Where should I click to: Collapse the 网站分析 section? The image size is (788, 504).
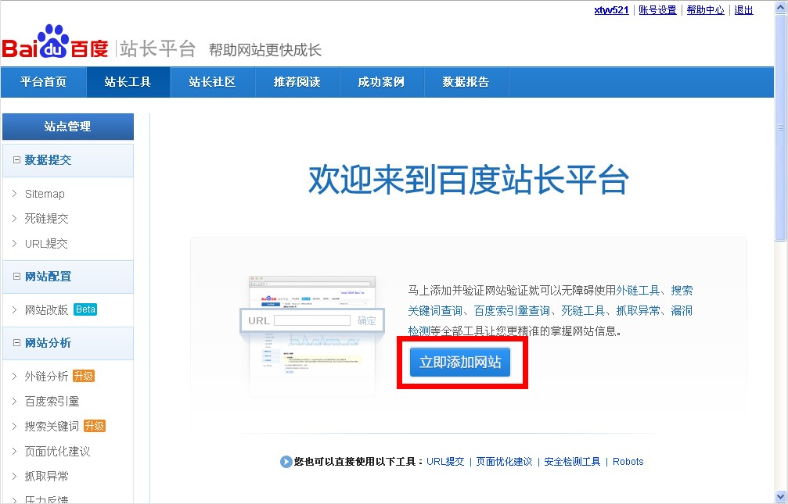click(17, 343)
